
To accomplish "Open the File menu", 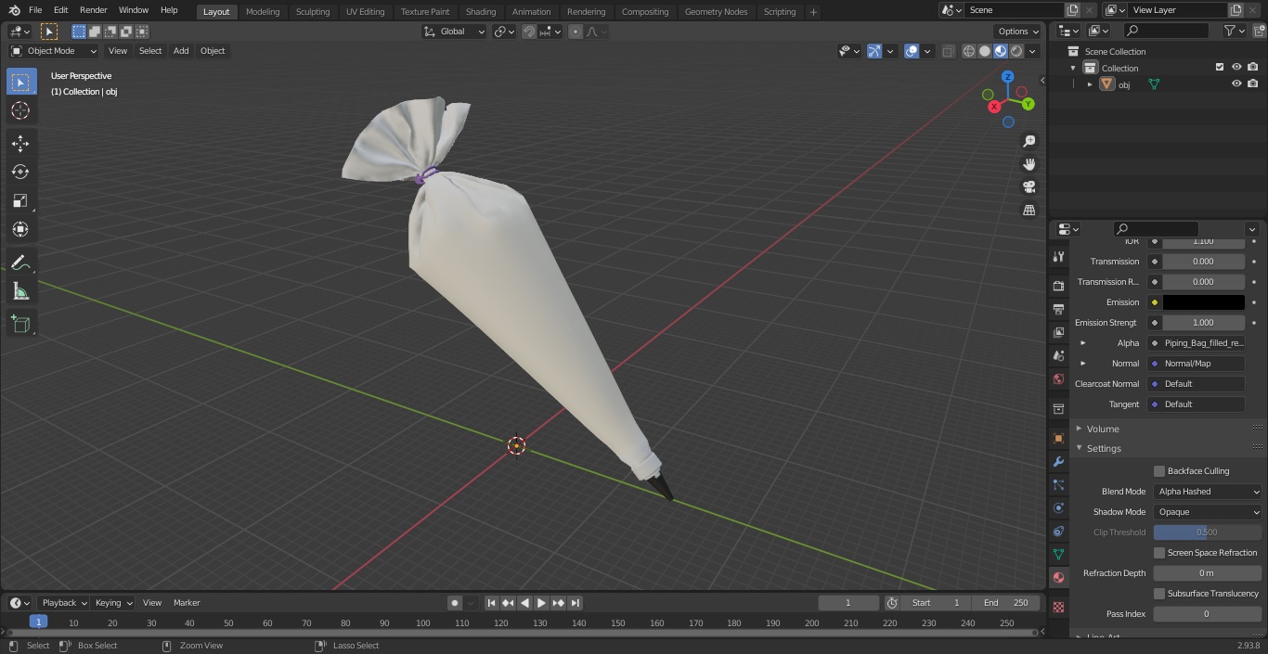I will pos(35,10).
